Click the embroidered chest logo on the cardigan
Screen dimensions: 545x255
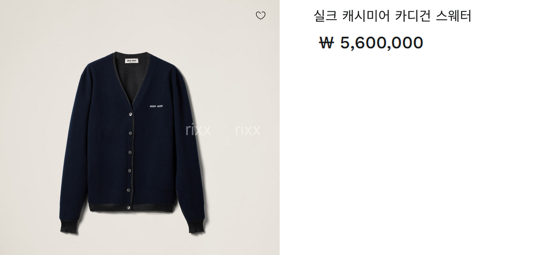[156, 106]
